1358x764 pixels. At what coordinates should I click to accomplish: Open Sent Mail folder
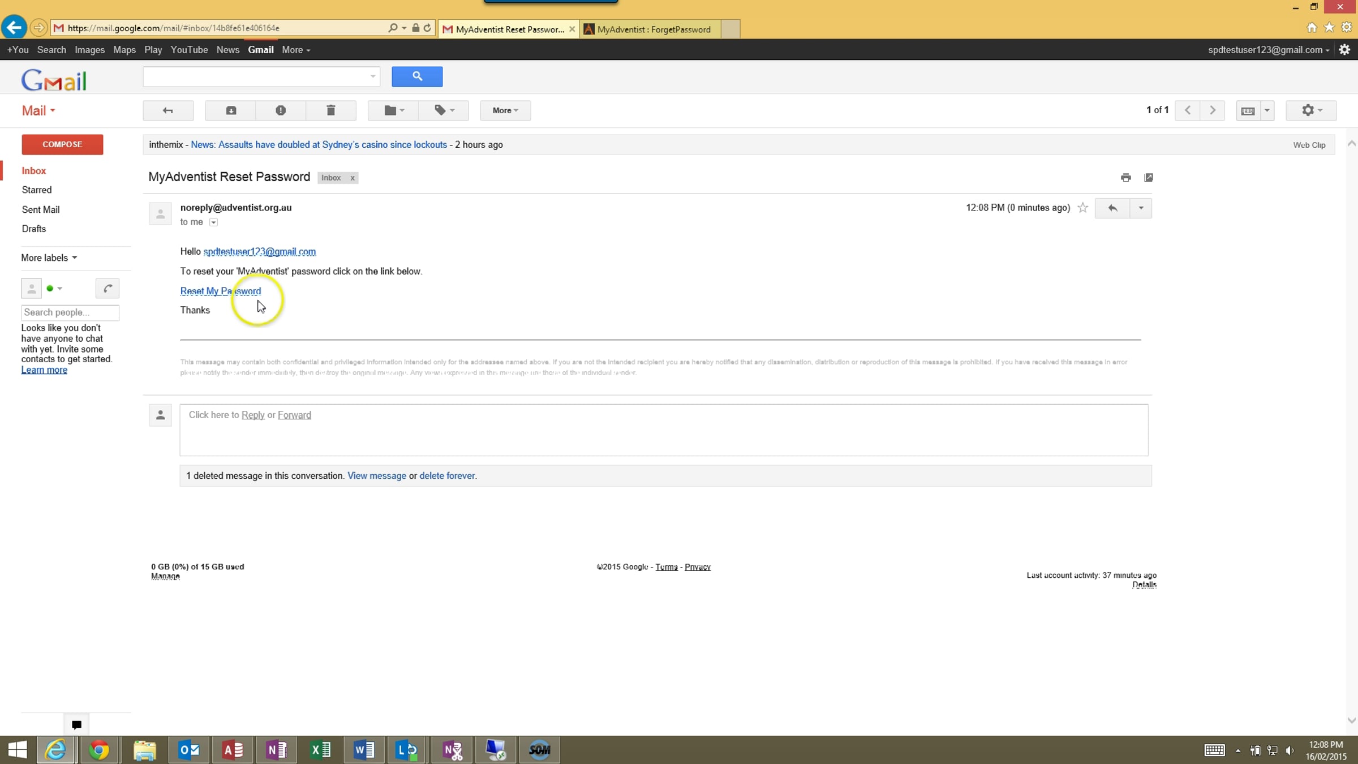tap(41, 209)
